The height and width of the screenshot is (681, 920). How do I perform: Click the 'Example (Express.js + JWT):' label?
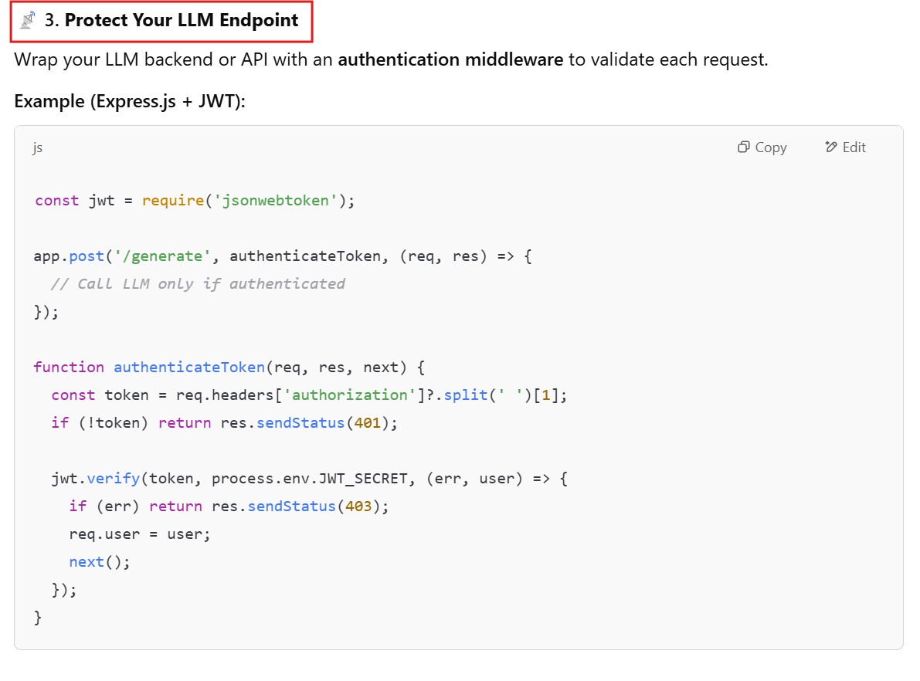[130, 101]
